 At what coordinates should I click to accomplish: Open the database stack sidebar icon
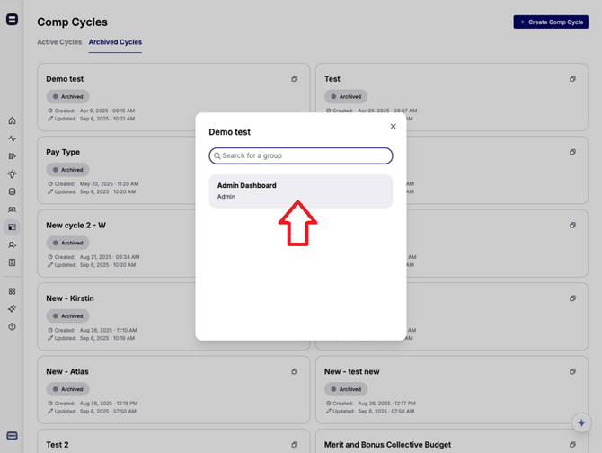tap(12, 191)
